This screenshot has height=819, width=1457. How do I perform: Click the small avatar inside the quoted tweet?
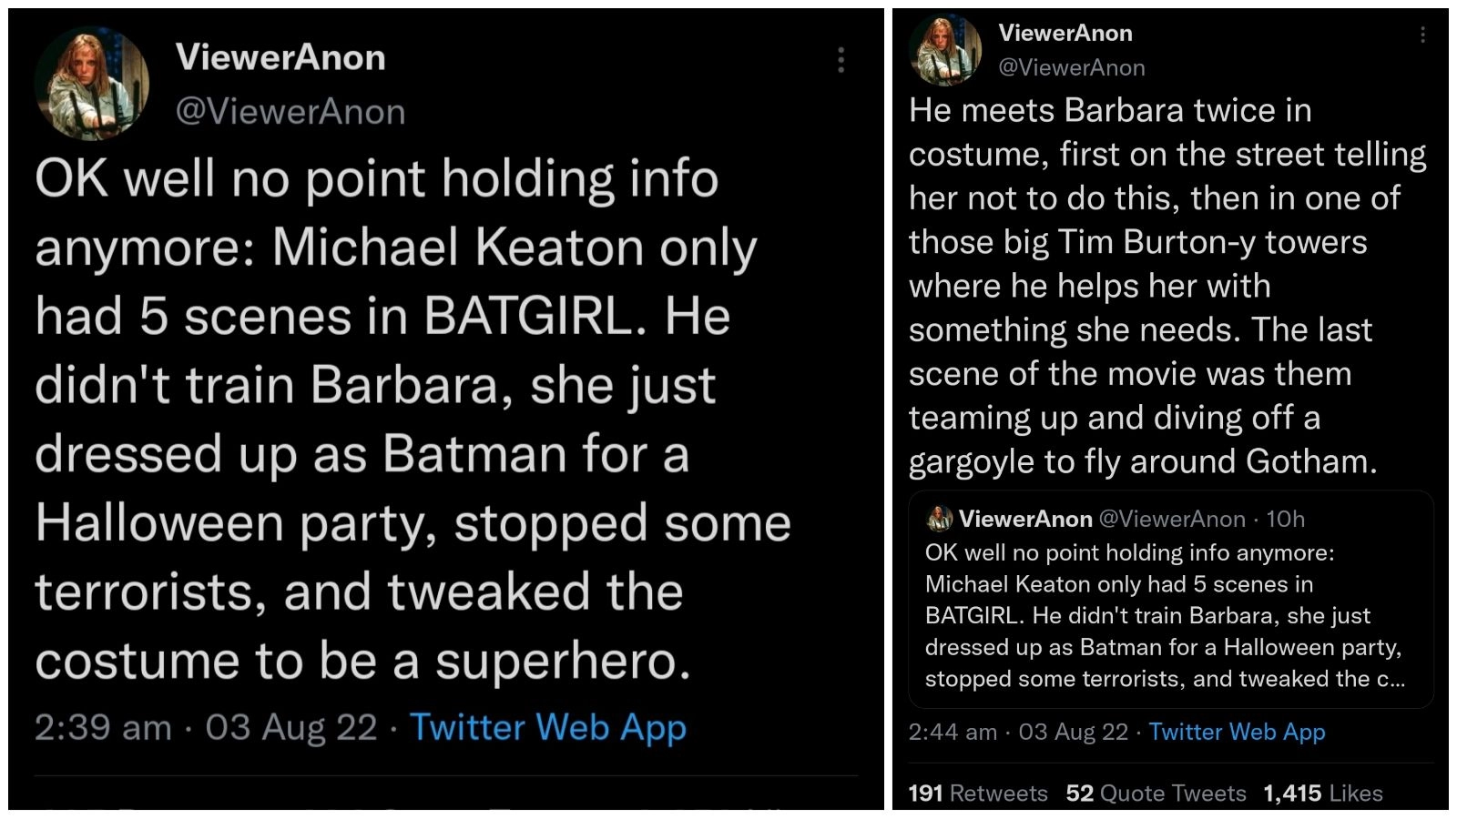click(x=939, y=519)
